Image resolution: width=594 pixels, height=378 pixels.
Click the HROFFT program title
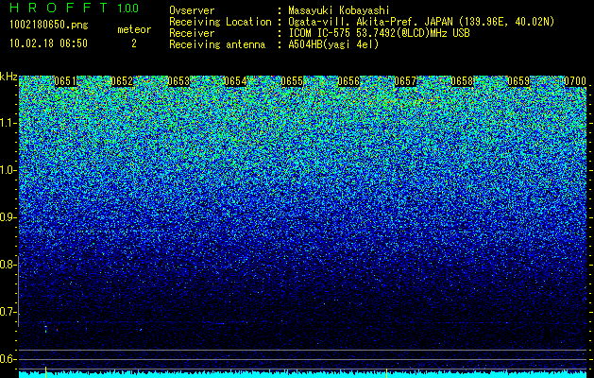(x=59, y=8)
